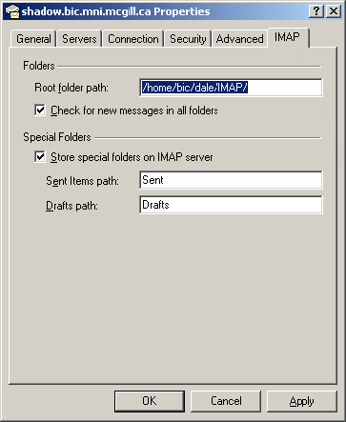Click the Sent Items path field
346x422 pixels.
pyautogui.click(x=231, y=180)
